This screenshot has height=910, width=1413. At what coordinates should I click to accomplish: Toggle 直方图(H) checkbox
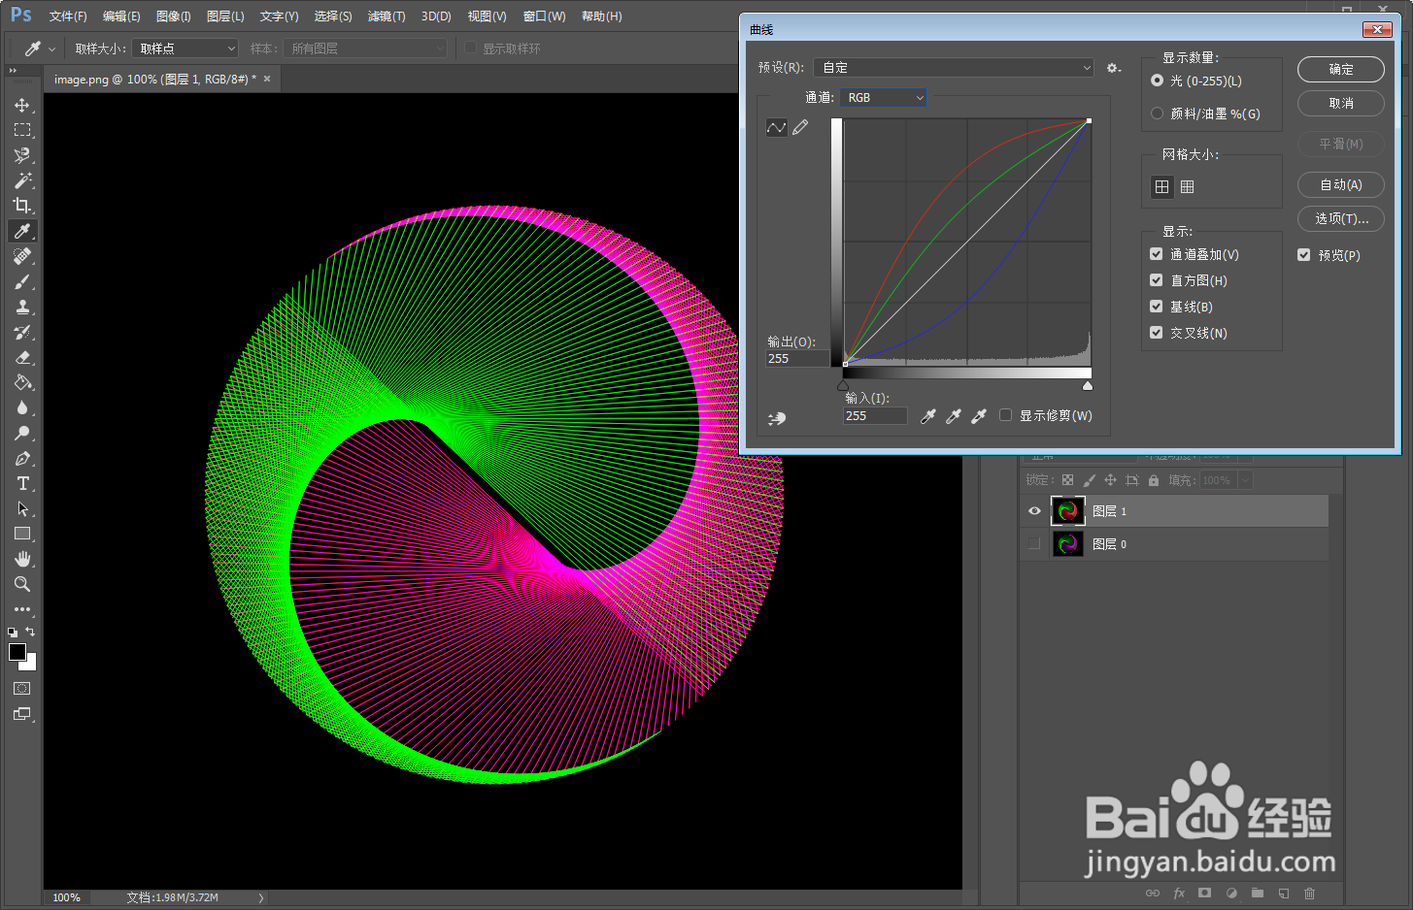pos(1156,280)
